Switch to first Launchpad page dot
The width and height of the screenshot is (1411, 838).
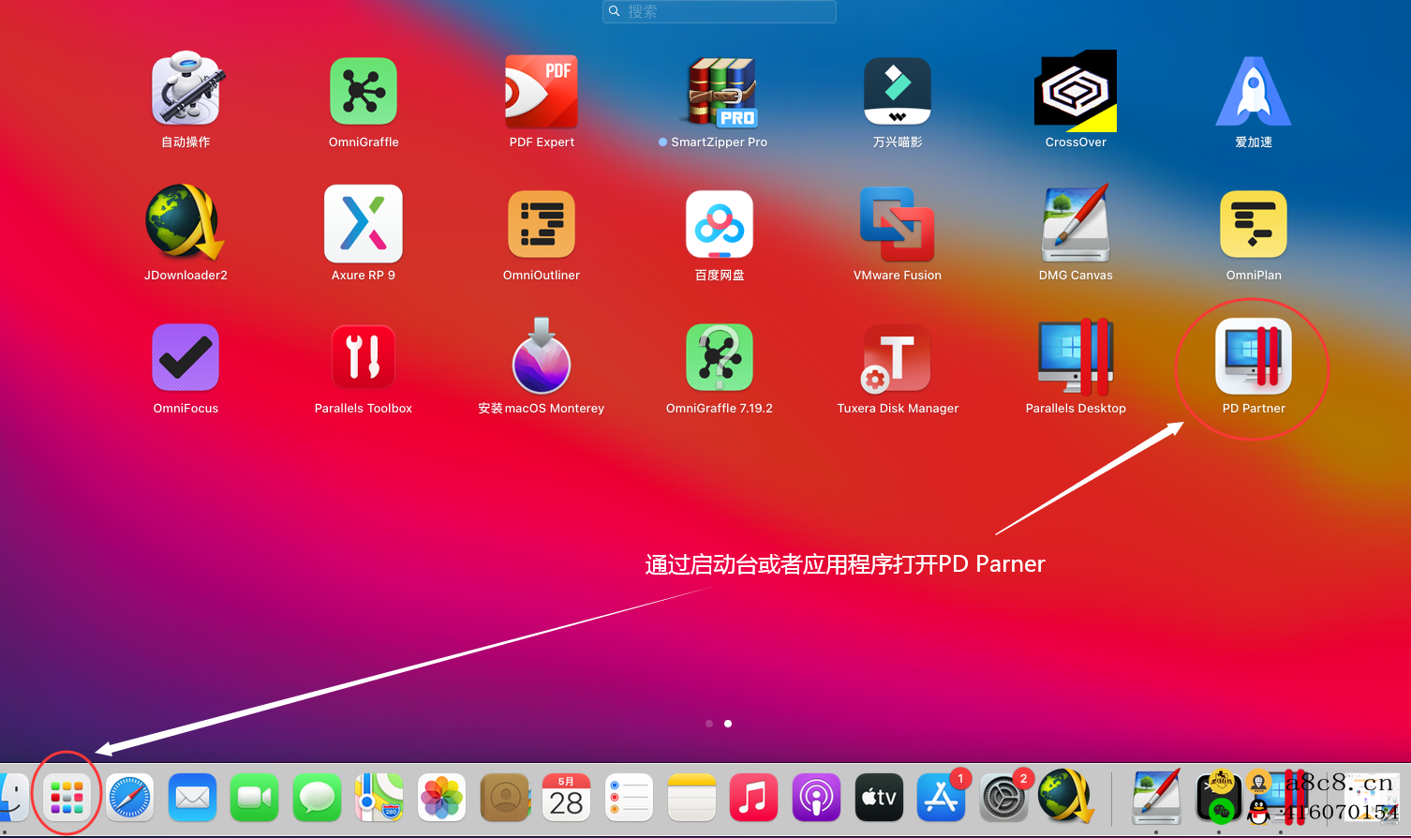coord(709,724)
